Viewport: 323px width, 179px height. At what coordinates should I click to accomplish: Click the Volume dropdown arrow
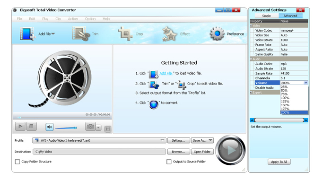(306, 83)
